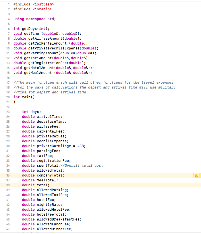Screen dimensions: 201x234
Task: Click the <iomanip> include text
Action: click(42, 9)
